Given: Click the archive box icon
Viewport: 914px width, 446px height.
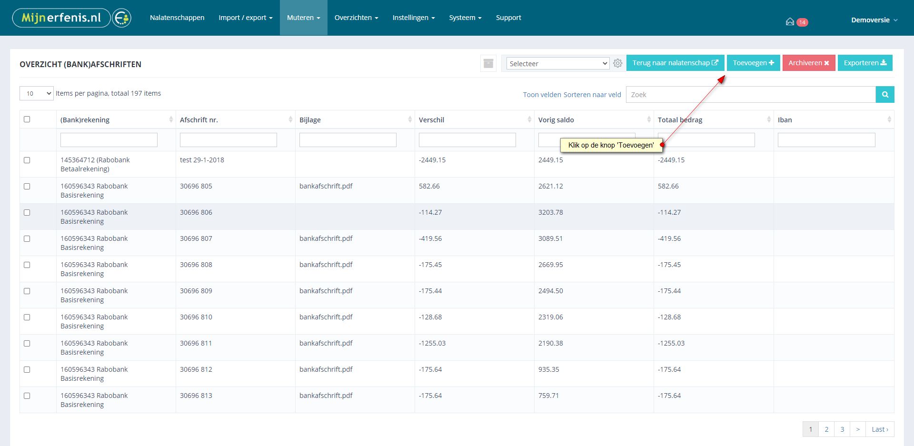Looking at the screenshot, I should (488, 63).
